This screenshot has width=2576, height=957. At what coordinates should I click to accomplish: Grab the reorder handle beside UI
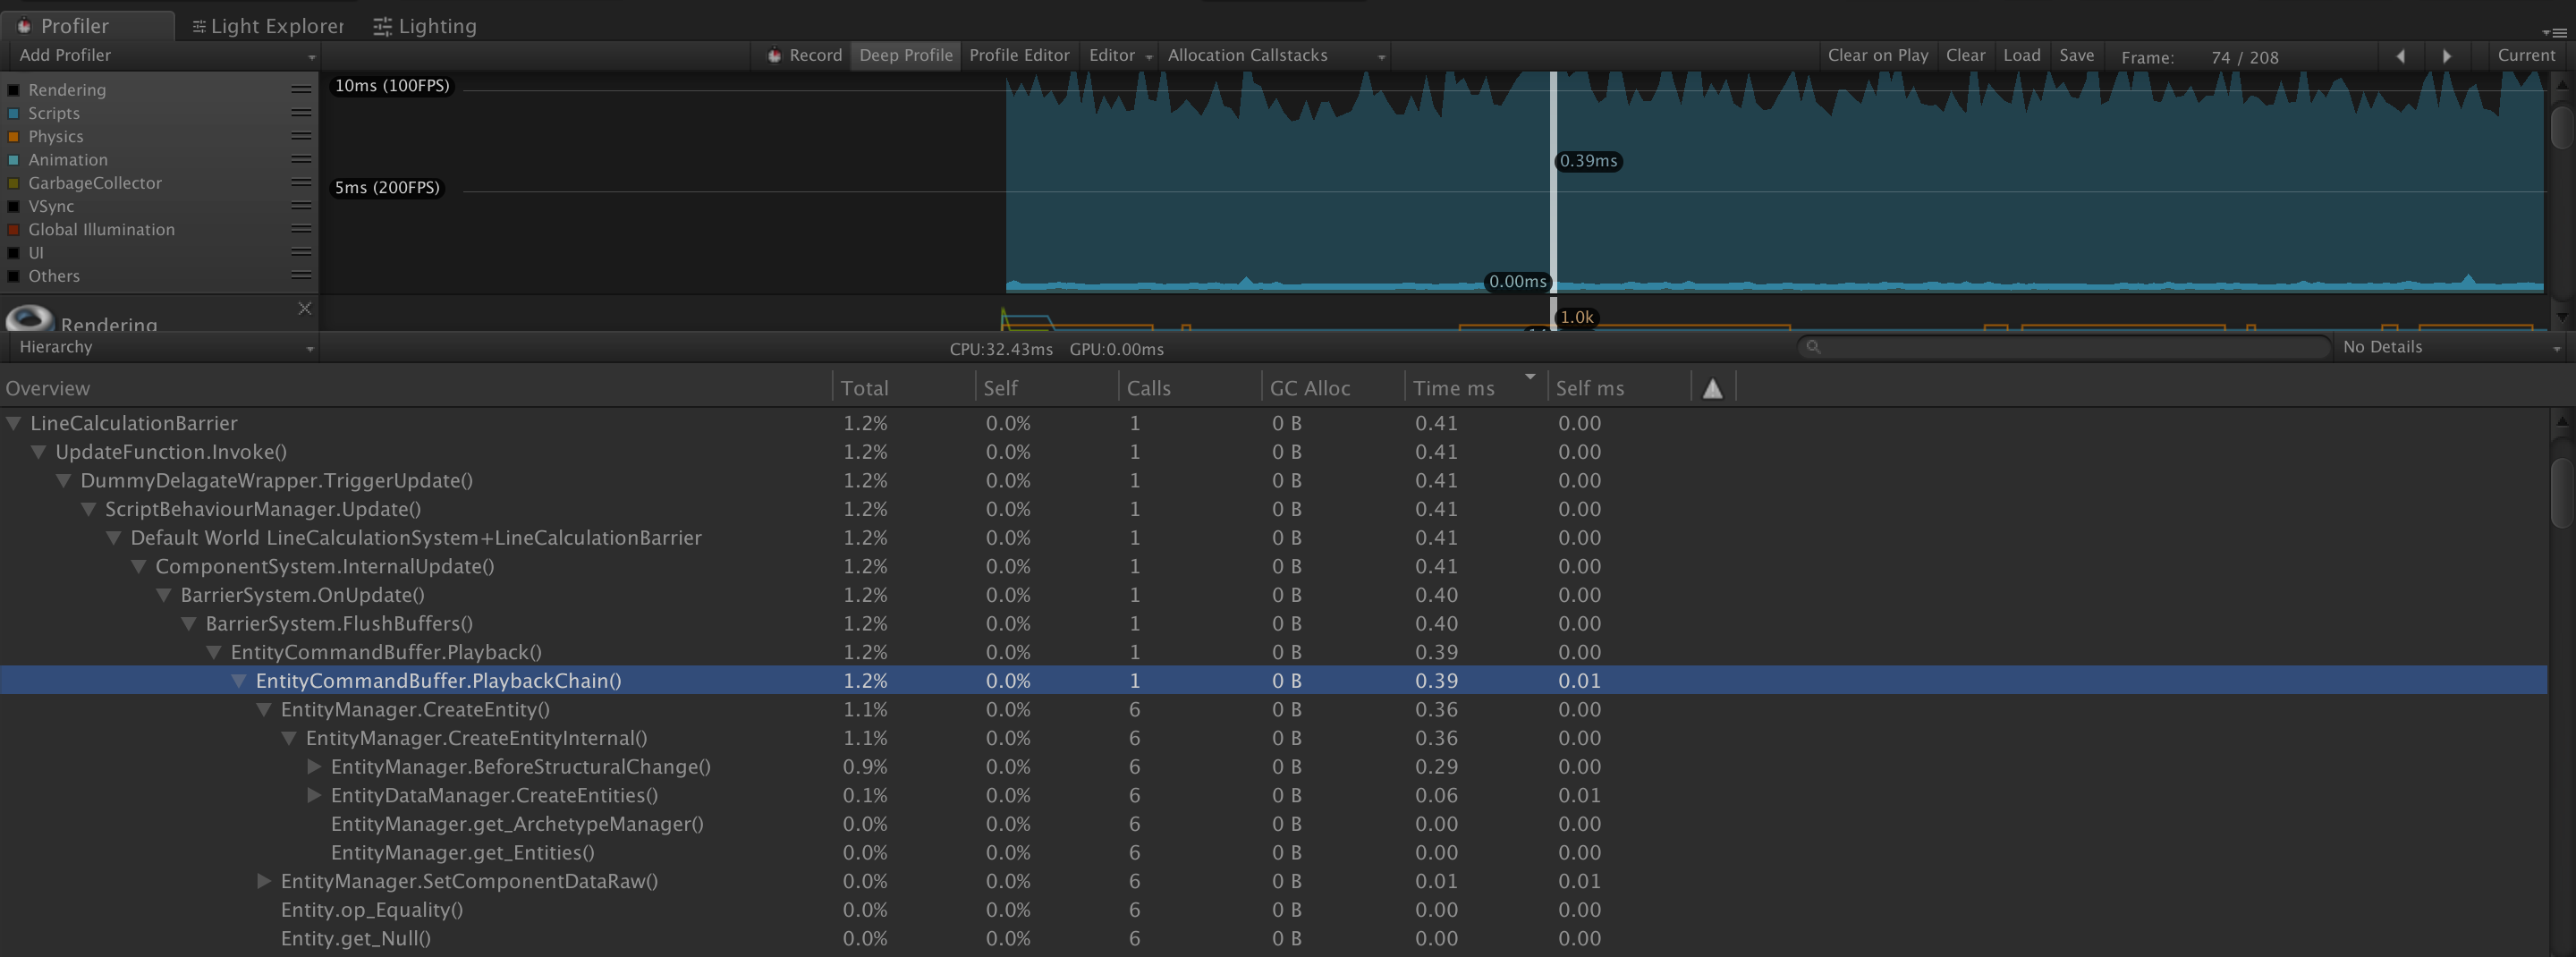pos(301,253)
